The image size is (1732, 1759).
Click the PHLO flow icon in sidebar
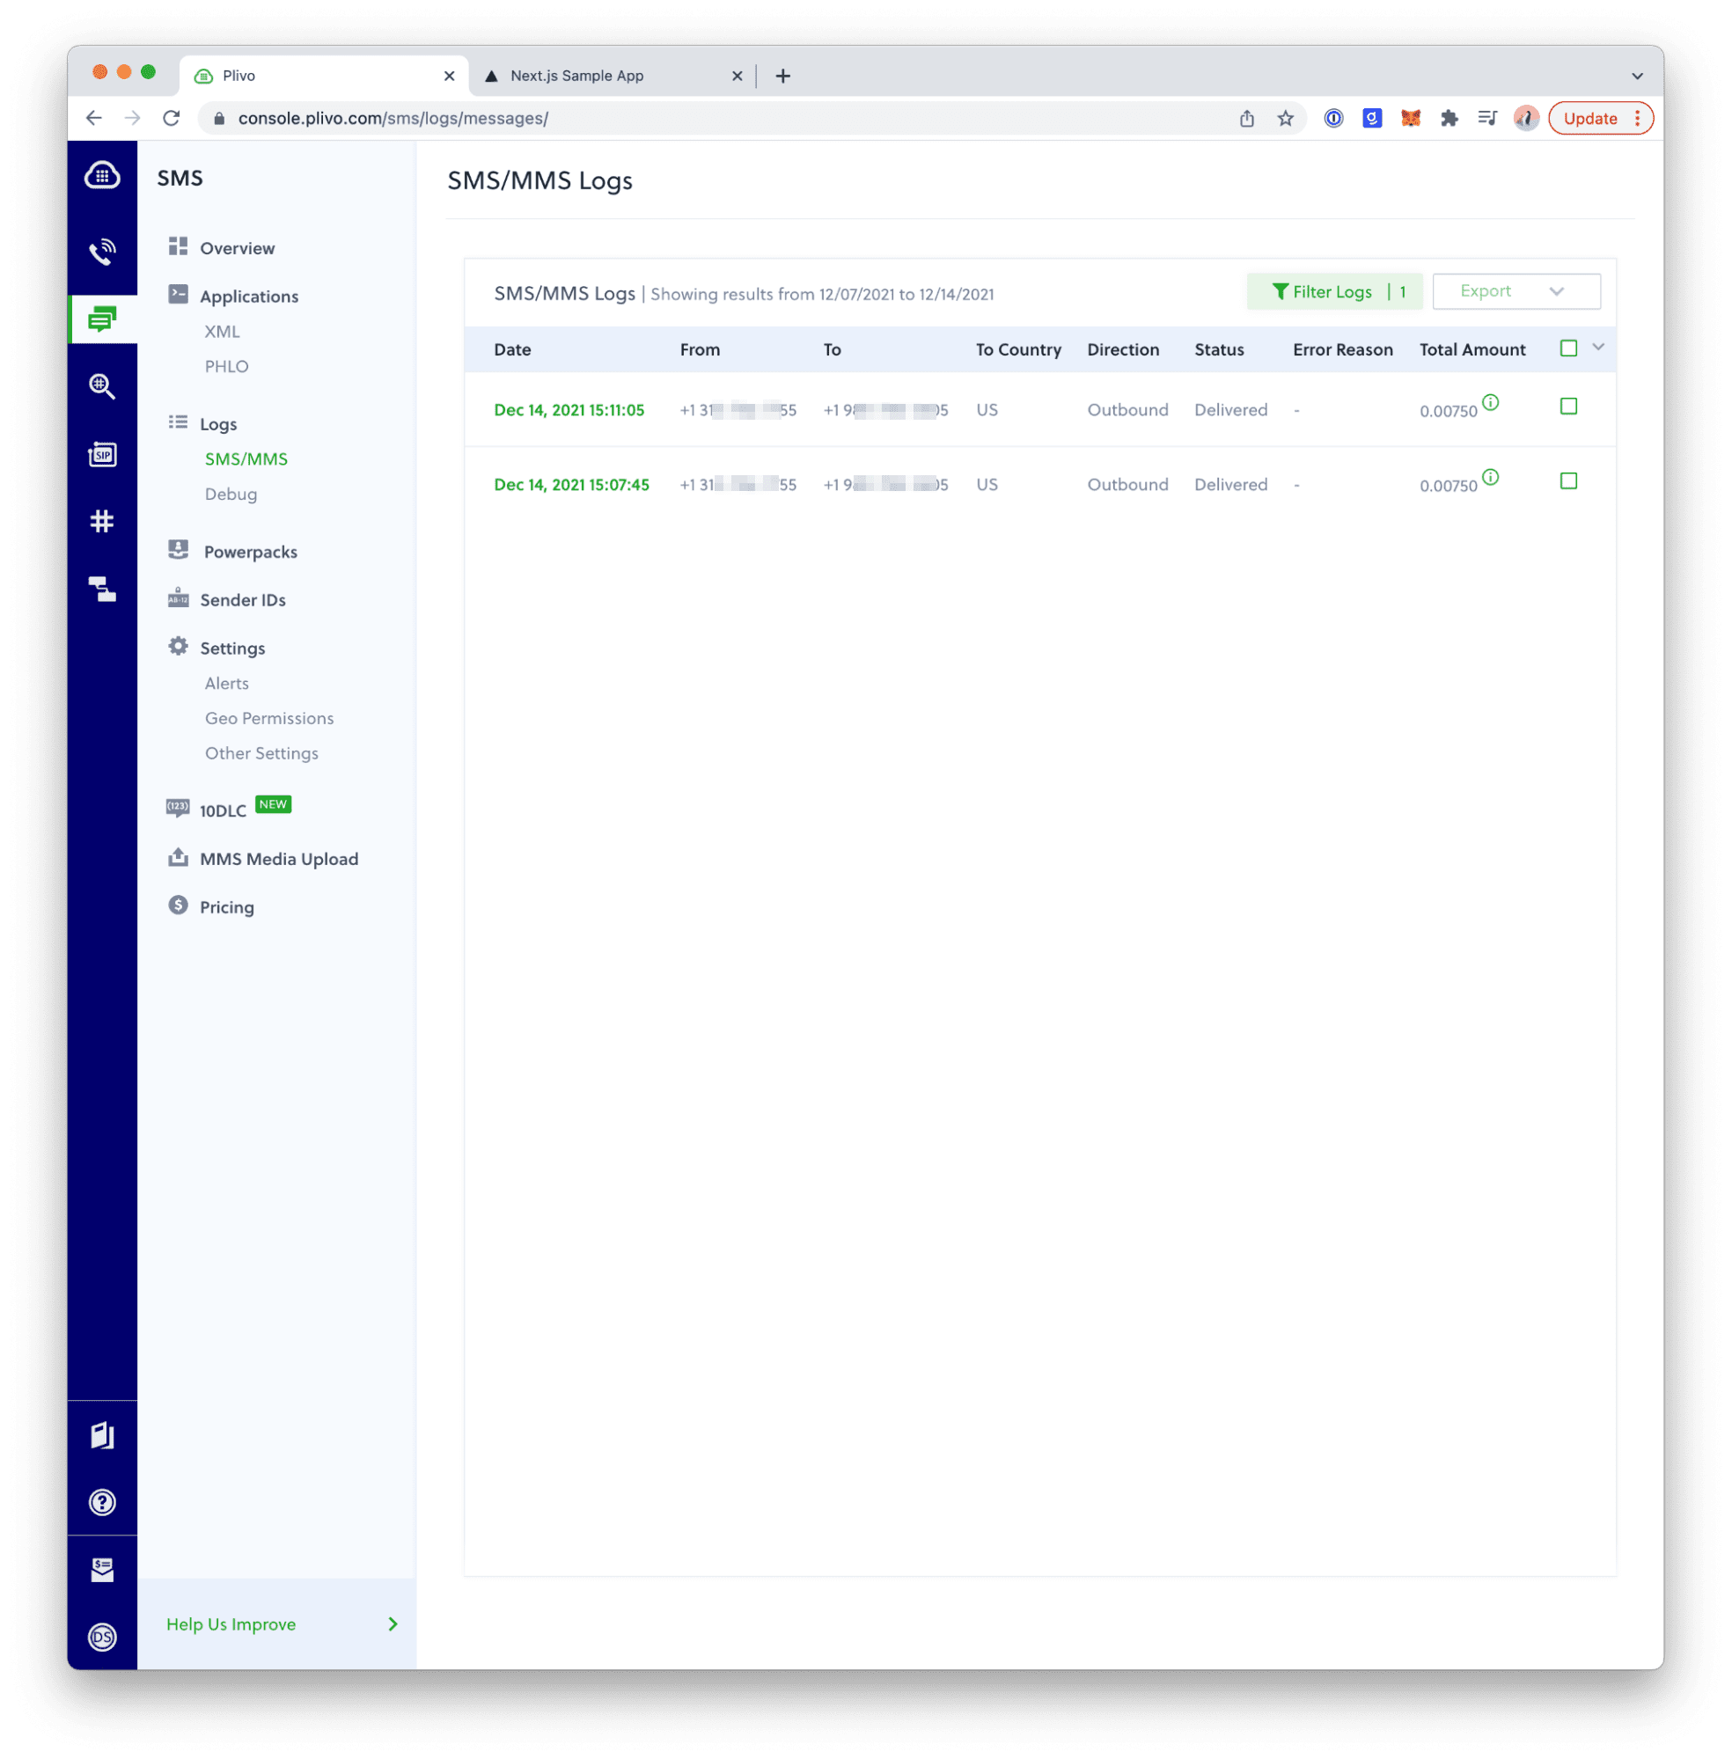[102, 590]
